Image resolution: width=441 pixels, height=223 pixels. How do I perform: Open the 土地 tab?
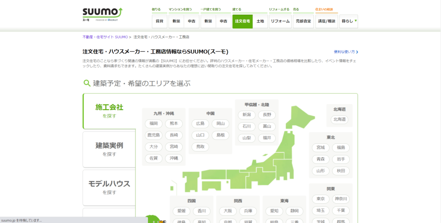pyautogui.click(x=260, y=22)
